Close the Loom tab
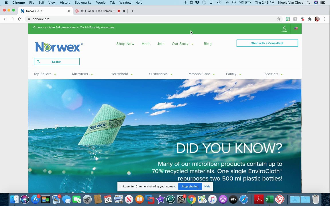330x206 pixels. (124, 11)
